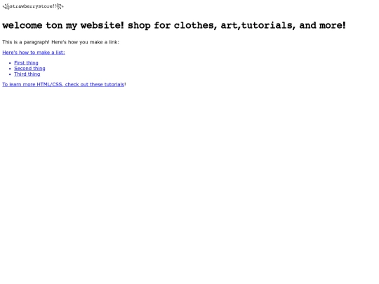Visit the Third thing link
Viewport: 379px width, 284px height.
(27, 74)
